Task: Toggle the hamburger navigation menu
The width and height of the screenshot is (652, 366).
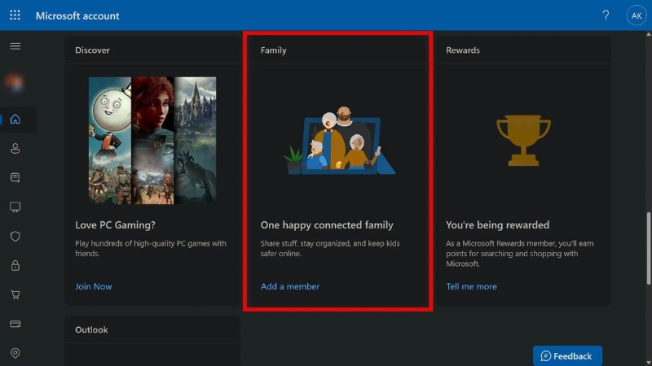Action: pos(15,46)
